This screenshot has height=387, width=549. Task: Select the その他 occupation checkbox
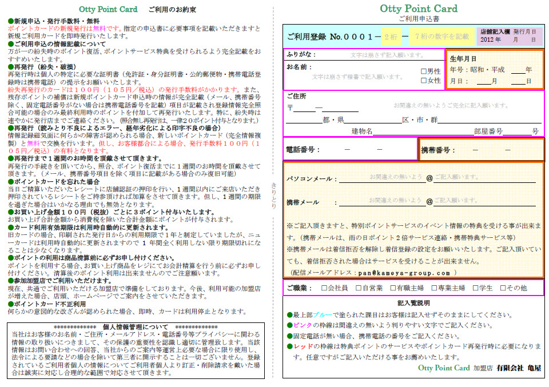[x=502, y=288]
